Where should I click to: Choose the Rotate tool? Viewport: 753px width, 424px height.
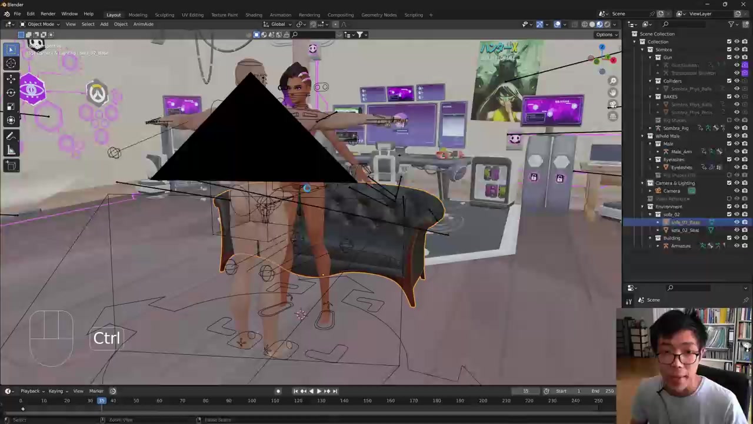tap(11, 92)
